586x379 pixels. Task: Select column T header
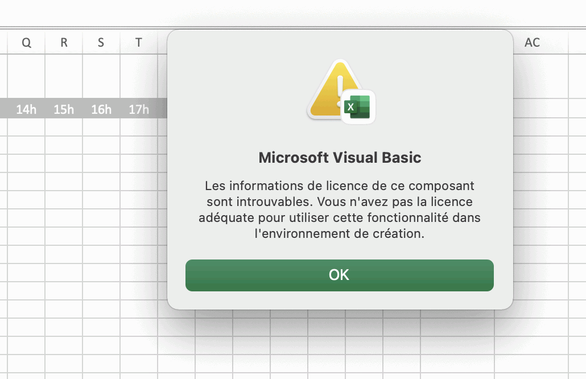click(x=139, y=43)
